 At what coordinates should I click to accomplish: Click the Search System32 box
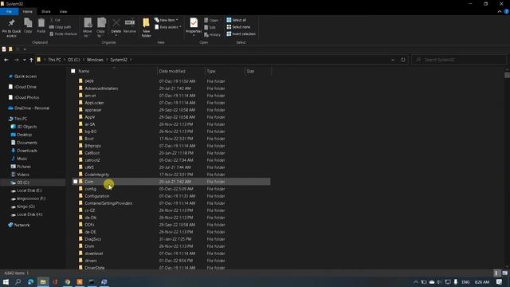[459, 60]
